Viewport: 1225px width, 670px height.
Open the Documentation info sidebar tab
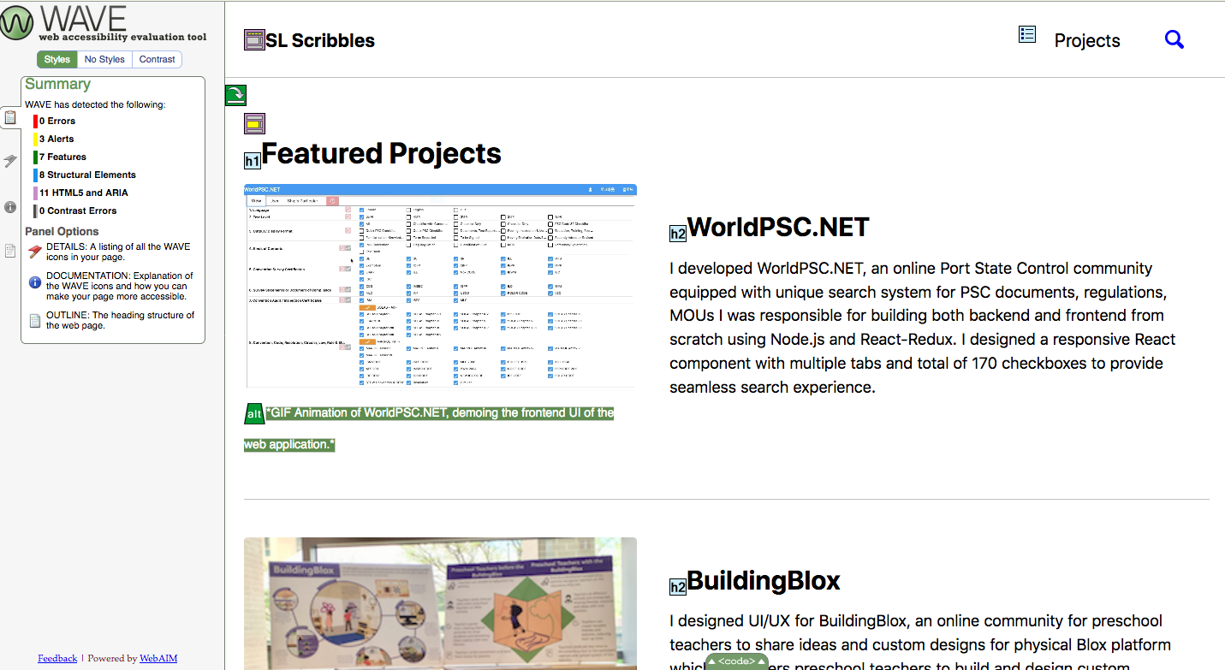pyautogui.click(x=10, y=206)
